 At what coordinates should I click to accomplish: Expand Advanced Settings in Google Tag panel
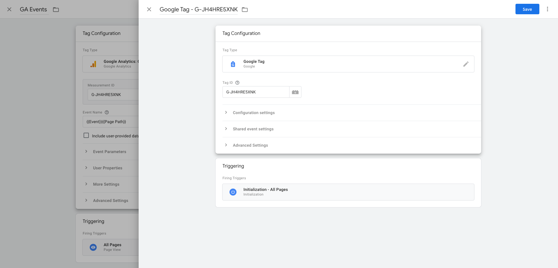[x=250, y=145]
